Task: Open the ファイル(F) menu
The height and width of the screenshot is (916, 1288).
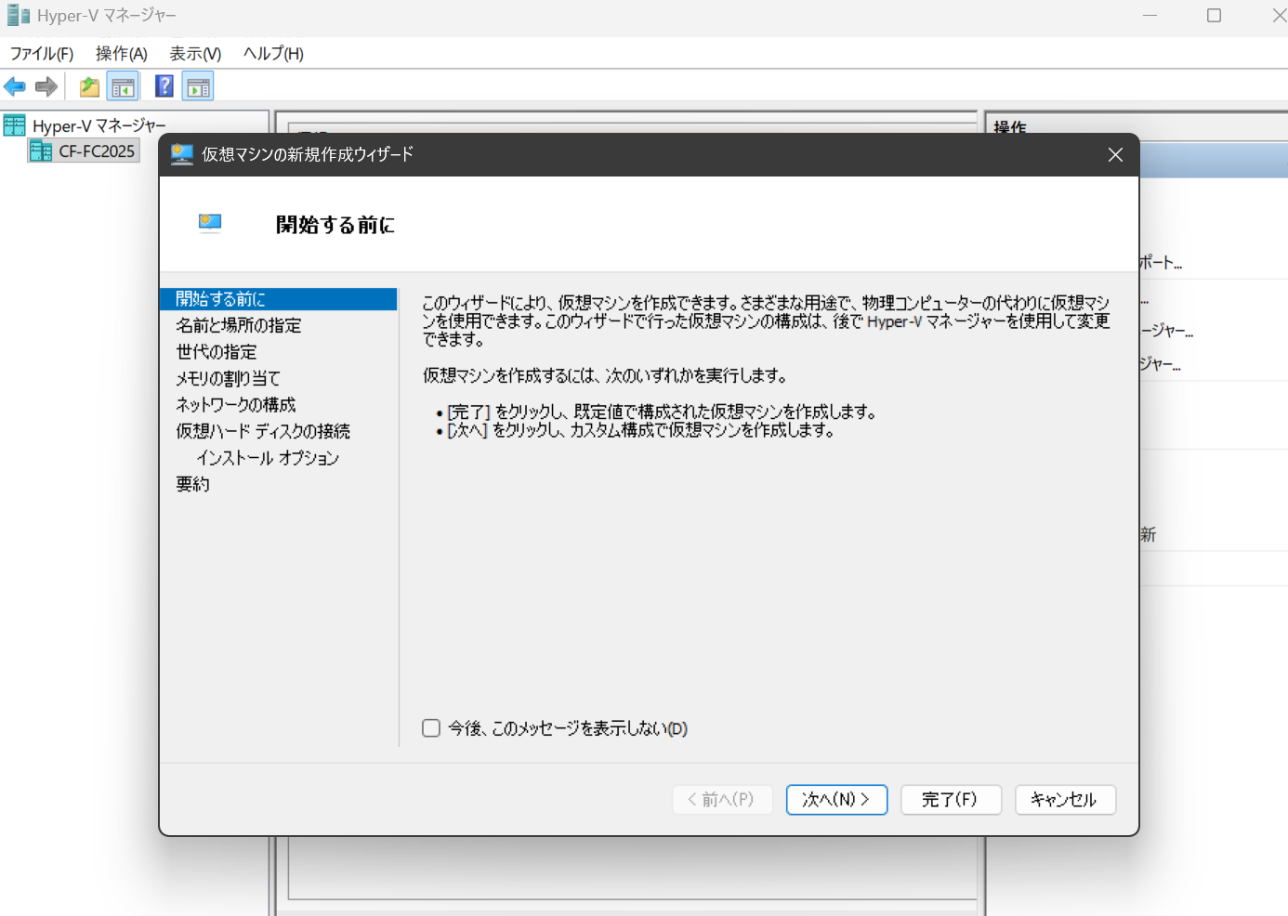Action: coord(42,54)
